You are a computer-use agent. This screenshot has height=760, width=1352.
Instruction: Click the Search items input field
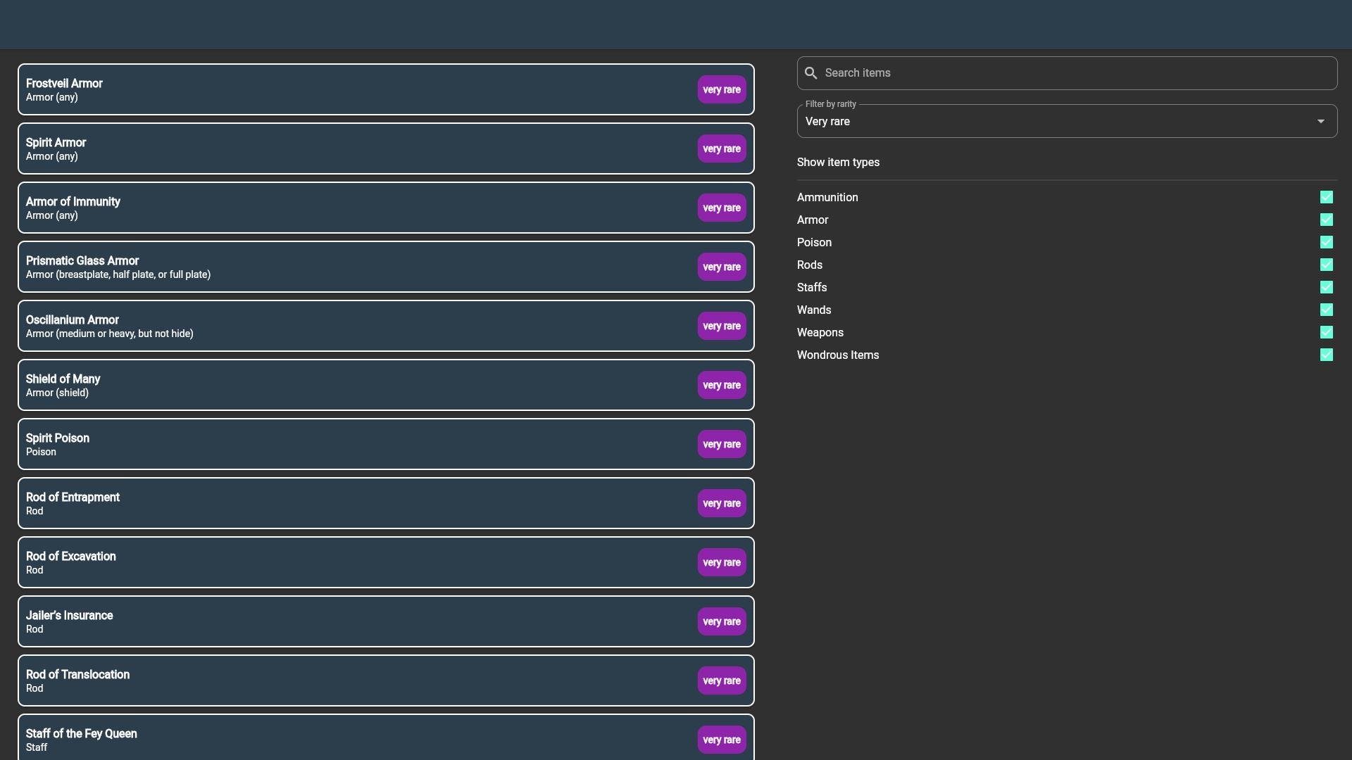coord(1077,73)
